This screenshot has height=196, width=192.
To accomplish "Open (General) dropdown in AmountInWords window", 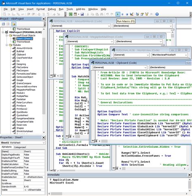I will 109,26.
